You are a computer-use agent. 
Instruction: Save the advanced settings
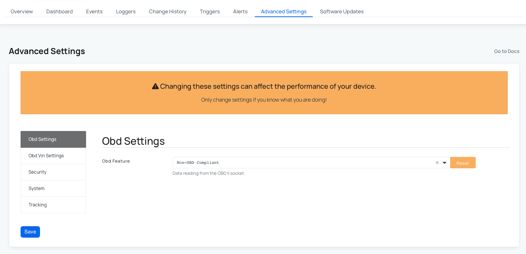[x=30, y=232]
